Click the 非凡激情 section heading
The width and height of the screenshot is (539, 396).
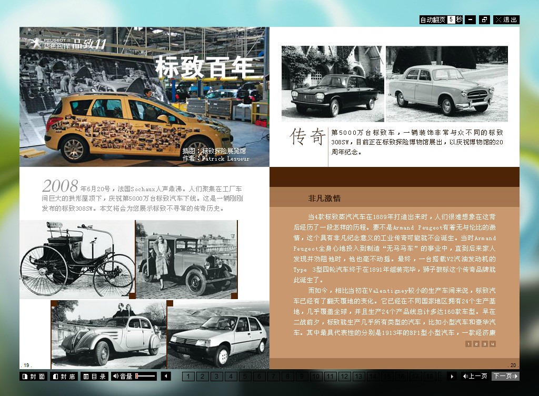tap(324, 199)
